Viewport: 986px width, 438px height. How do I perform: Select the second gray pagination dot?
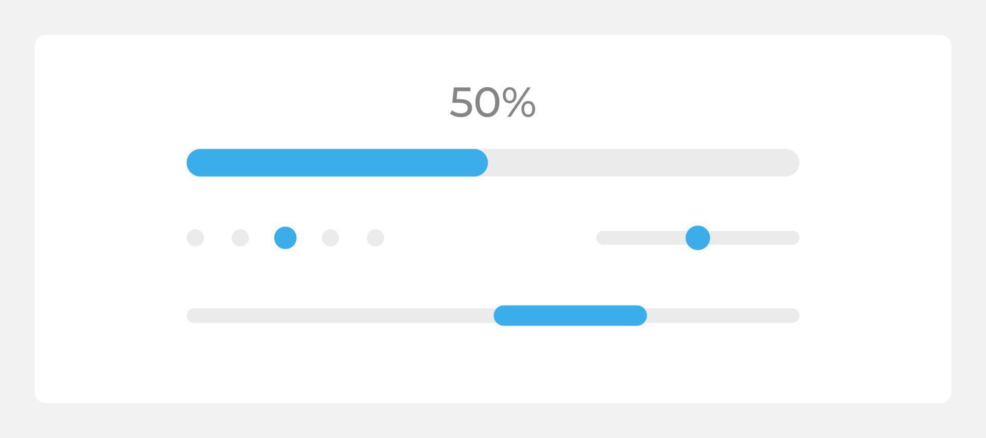[x=240, y=238]
